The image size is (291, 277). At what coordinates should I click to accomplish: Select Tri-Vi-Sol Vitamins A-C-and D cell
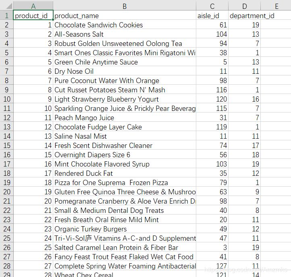(125, 238)
